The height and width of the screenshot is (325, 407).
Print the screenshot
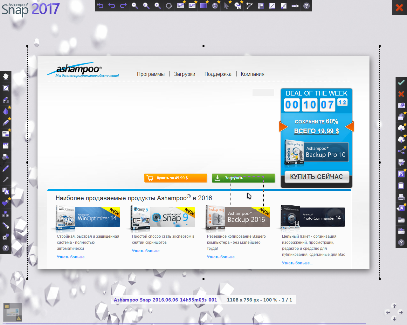point(401,197)
